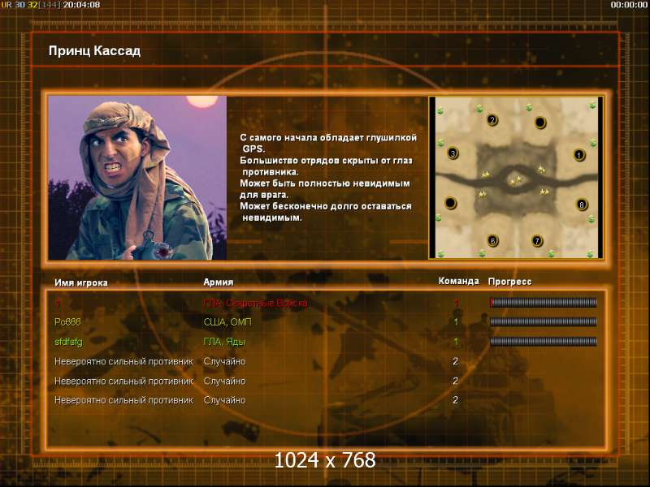Click the star marker lower-left of map center
650x487 pixels.
(x=482, y=194)
